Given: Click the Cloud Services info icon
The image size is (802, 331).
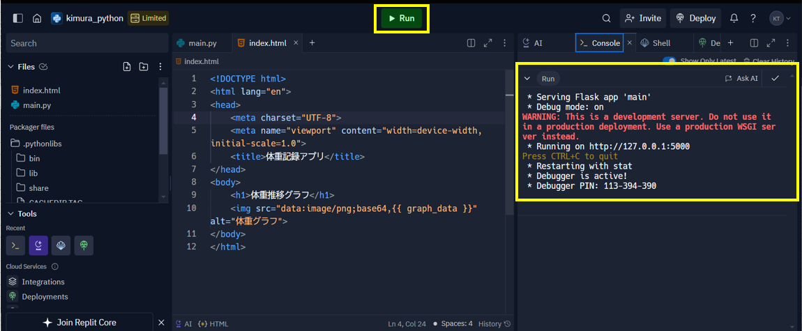Looking at the screenshot, I should click(55, 267).
